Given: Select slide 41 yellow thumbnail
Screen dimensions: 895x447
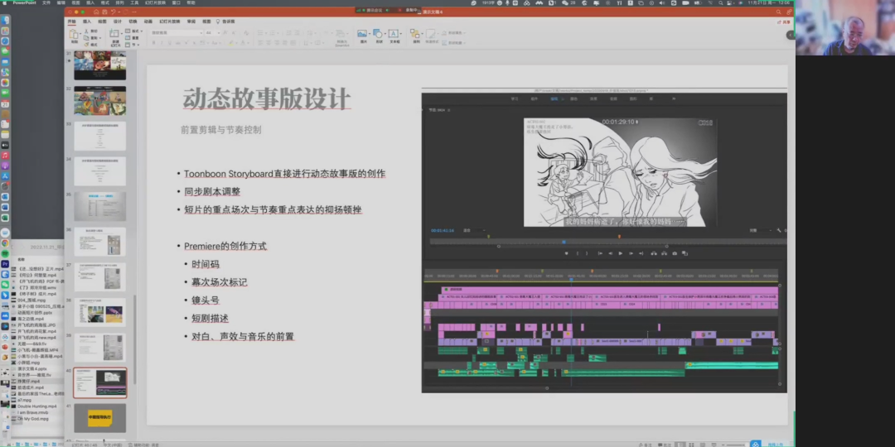Looking at the screenshot, I should point(100,418).
